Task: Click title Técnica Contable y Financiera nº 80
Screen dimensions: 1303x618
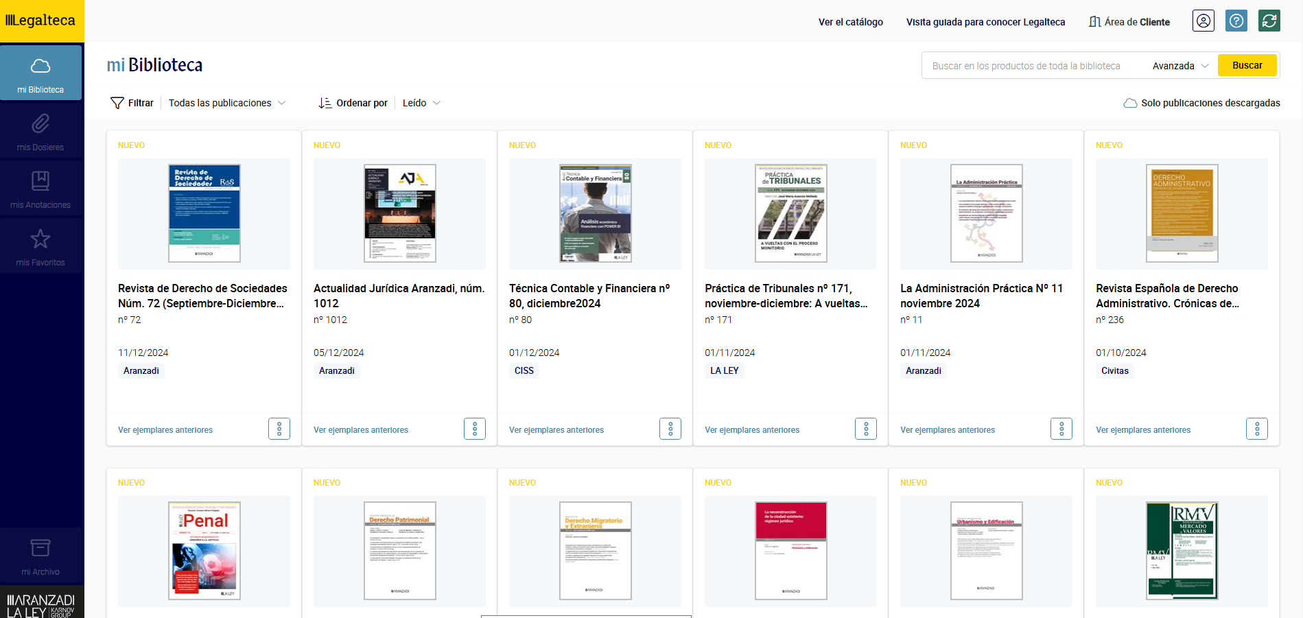Action: point(589,296)
